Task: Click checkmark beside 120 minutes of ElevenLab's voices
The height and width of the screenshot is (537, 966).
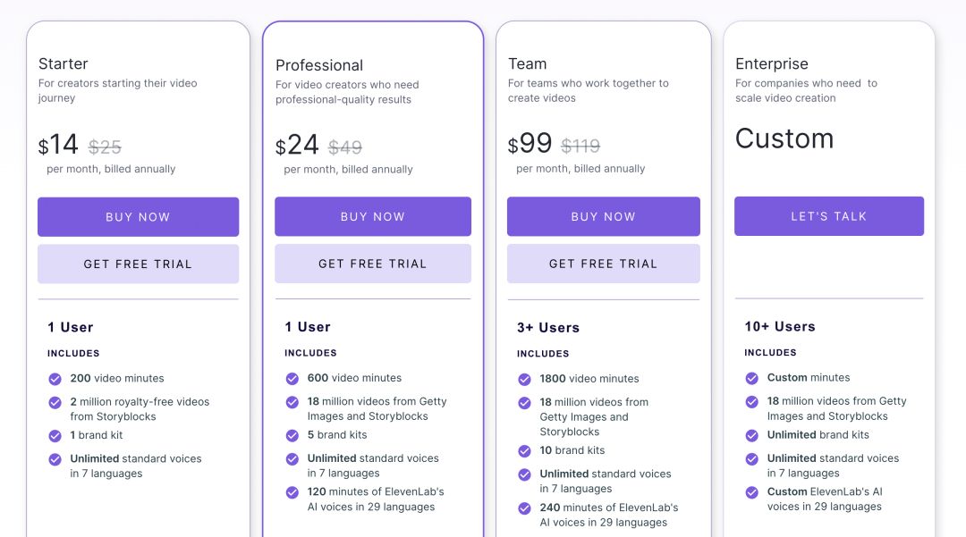Action: click(x=292, y=492)
